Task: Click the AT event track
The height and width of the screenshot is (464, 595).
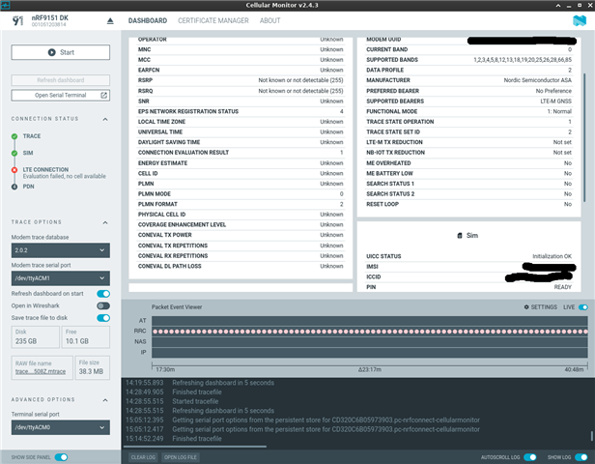Action: [370, 321]
